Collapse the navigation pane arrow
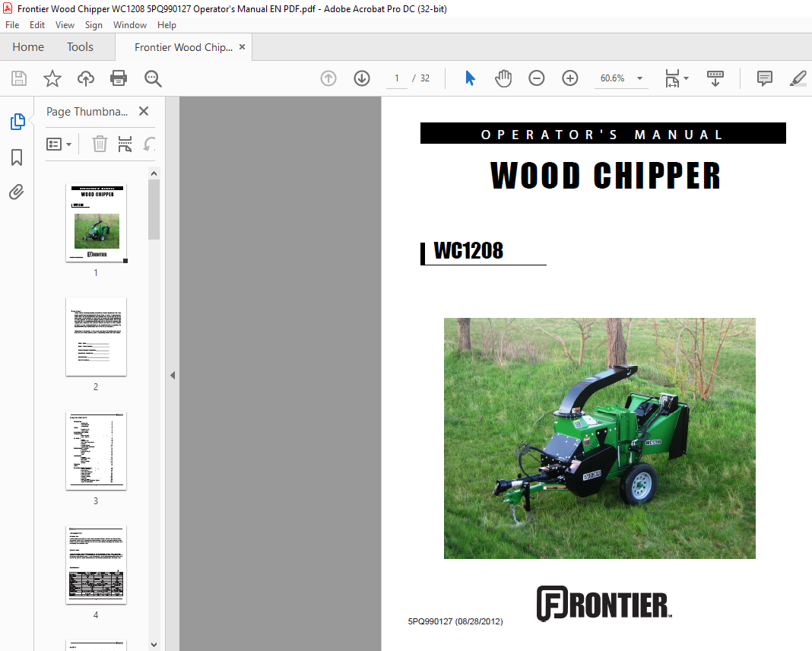Image resolution: width=812 pixels, height=651 pixels. 173,375
